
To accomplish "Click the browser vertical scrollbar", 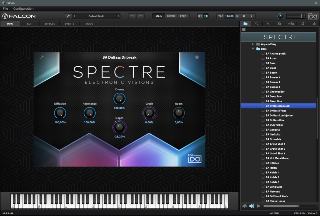I will coord(318,118).
